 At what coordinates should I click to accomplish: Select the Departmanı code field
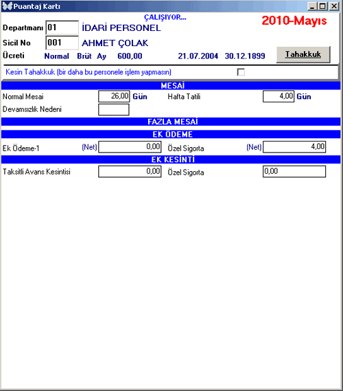[x=62, y=27]
